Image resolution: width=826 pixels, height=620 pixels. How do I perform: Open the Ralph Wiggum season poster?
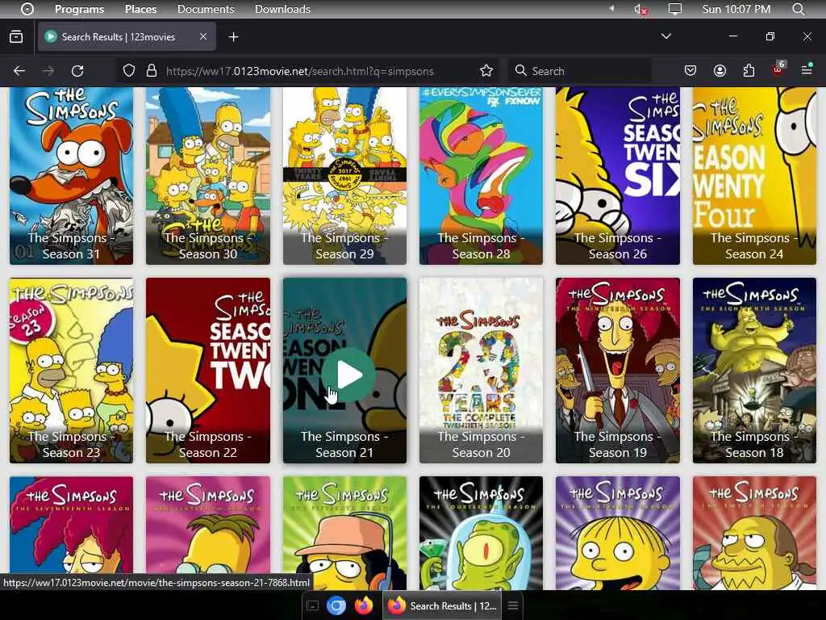coord(617,533)
